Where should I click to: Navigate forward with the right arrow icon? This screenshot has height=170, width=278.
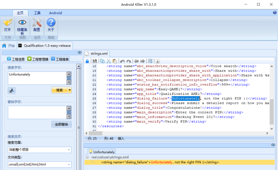143,61
